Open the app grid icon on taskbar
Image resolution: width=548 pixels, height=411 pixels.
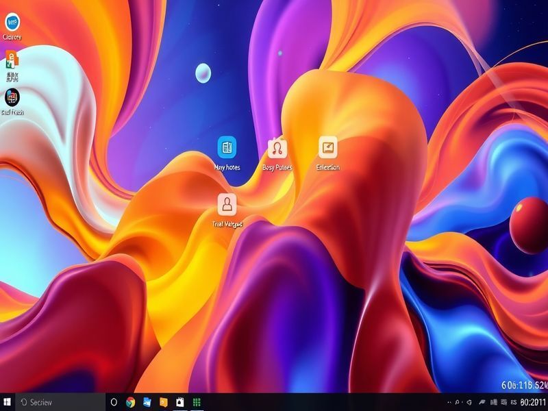(x=197, y=401)
